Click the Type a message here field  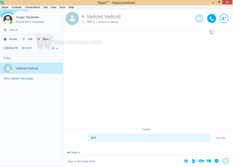[x=123, y=161]
